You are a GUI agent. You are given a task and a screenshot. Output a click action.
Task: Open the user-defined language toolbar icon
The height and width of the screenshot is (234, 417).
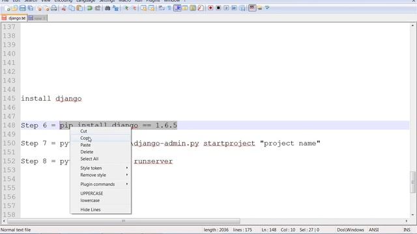pyautogui.click(x=185, y=8)
